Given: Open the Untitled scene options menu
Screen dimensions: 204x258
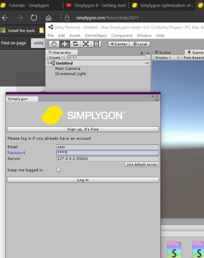Looking at the screenshot, I should [146, 63].
